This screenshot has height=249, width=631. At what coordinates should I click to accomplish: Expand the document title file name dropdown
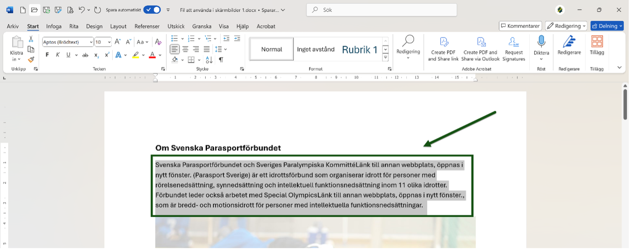pyautogui.click(x=283, y=10)
